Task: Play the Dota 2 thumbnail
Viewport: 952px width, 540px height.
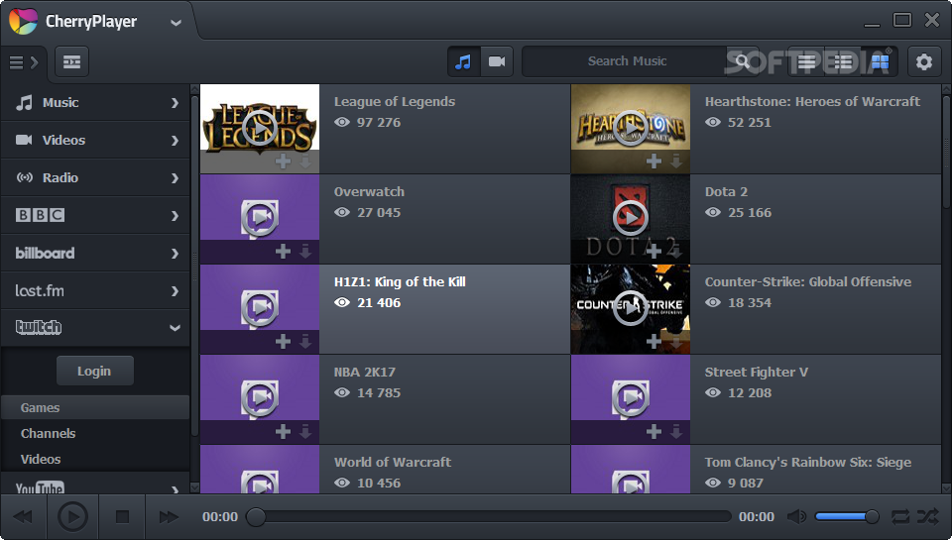Action: click(631, 218)
